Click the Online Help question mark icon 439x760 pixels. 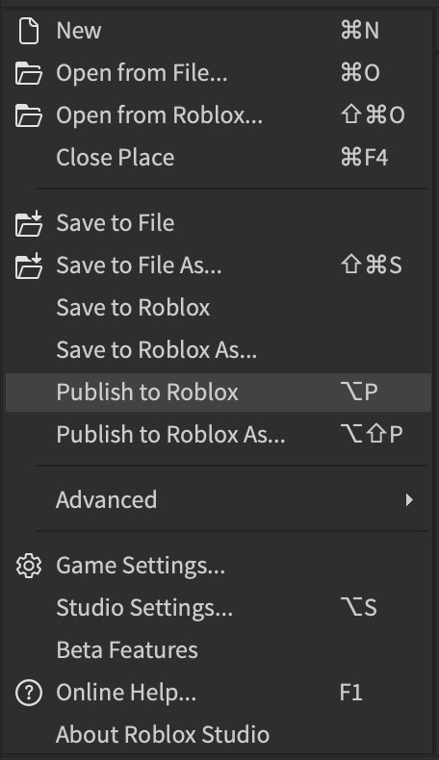point(29,693)
